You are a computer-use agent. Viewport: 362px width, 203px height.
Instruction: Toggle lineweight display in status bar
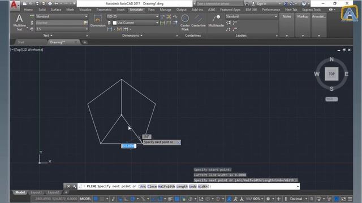(x=170, y=199)
